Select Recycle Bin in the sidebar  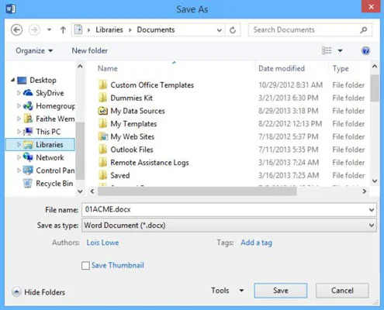[x=54, y=184]
